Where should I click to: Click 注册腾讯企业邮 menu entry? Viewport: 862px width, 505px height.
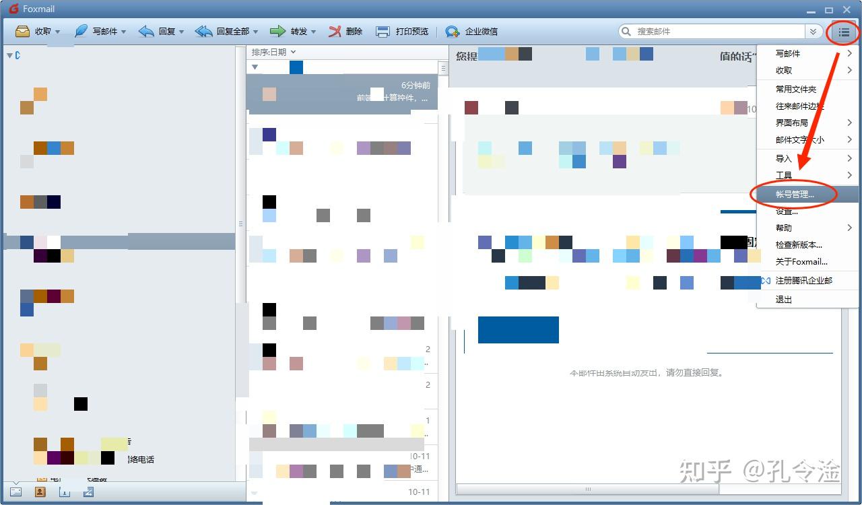click(x=807, y=280)
